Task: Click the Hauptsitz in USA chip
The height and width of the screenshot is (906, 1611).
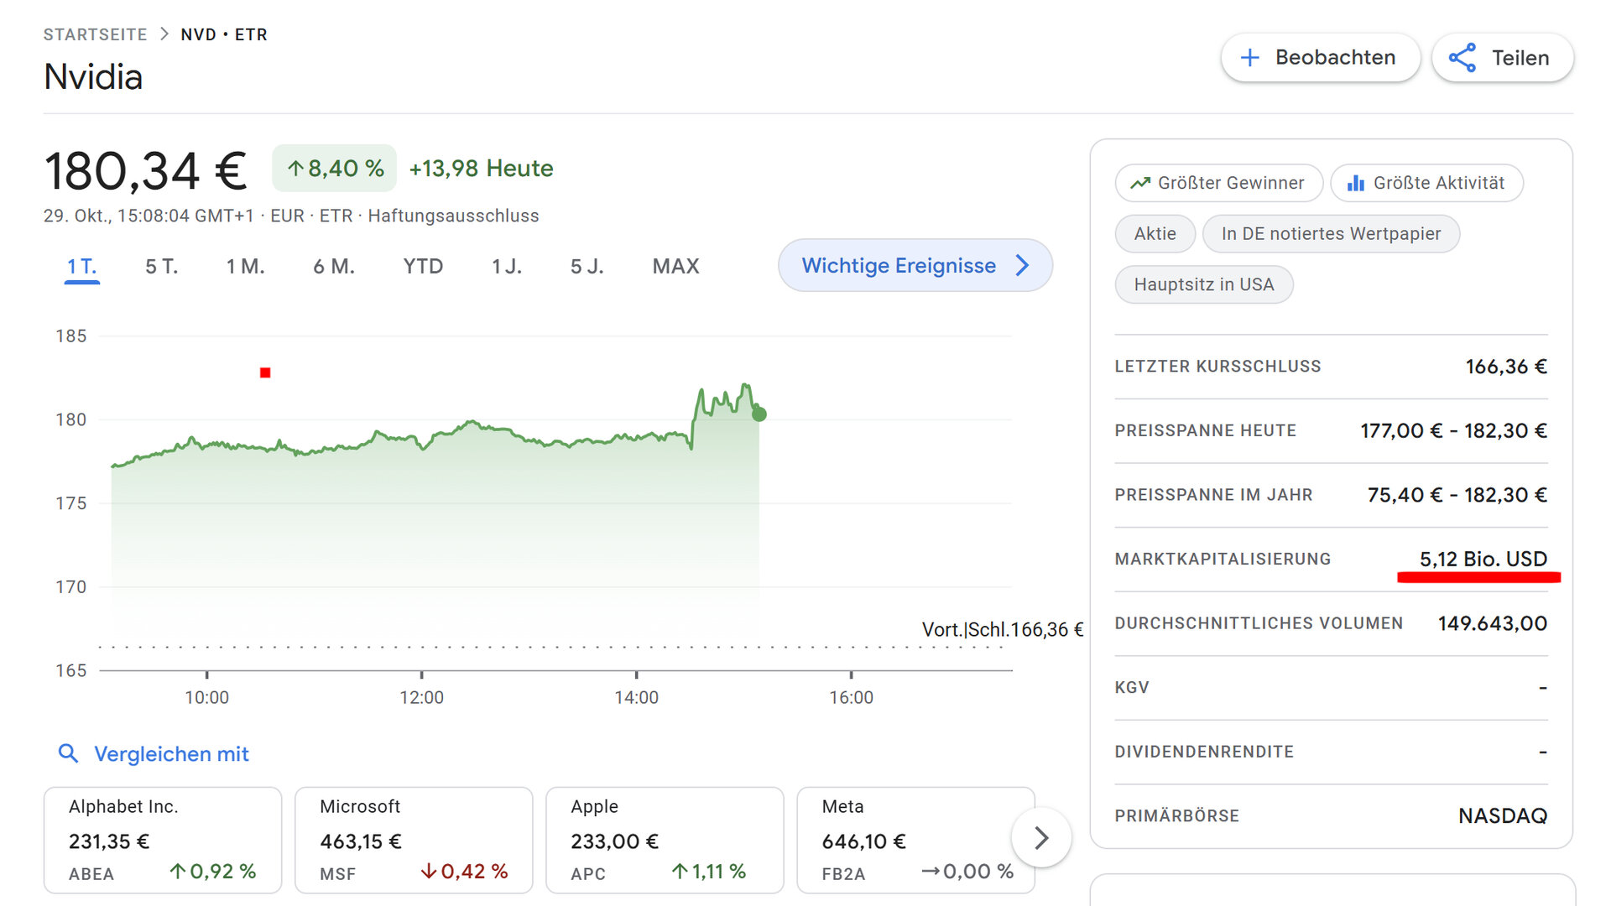Action: [x=1203, y=284]
